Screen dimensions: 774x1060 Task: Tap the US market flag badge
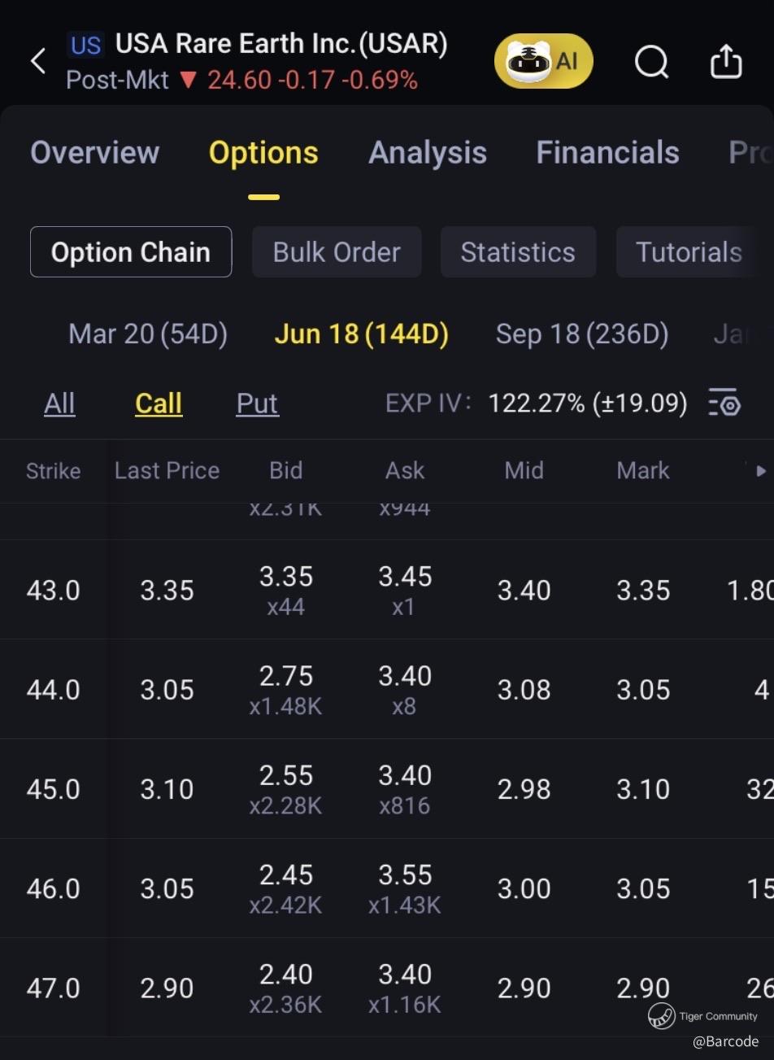coord(85,45)
